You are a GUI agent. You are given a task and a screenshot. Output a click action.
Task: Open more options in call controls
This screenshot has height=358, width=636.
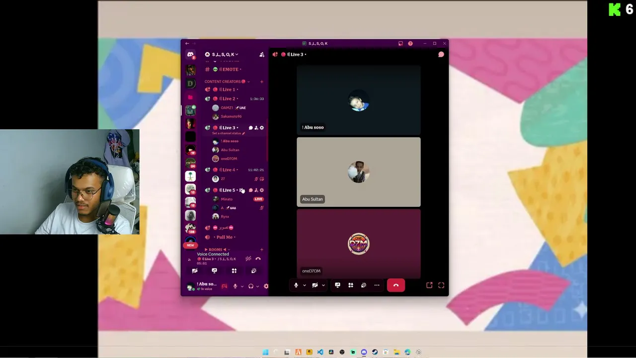coord(377,285)
